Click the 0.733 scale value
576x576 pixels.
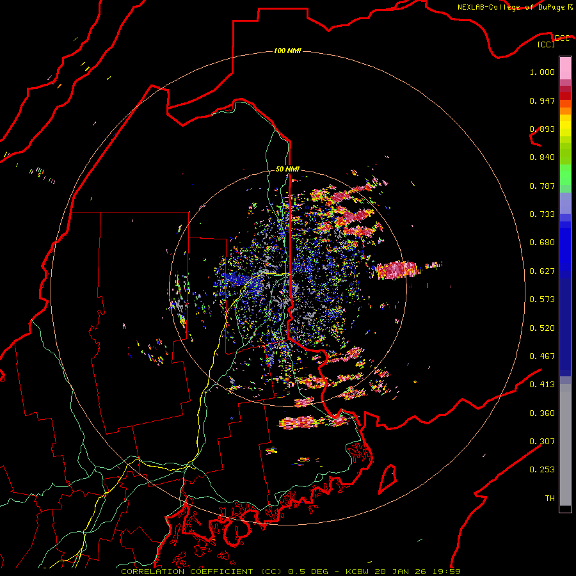pyautogui.click(x=542, y=214)
